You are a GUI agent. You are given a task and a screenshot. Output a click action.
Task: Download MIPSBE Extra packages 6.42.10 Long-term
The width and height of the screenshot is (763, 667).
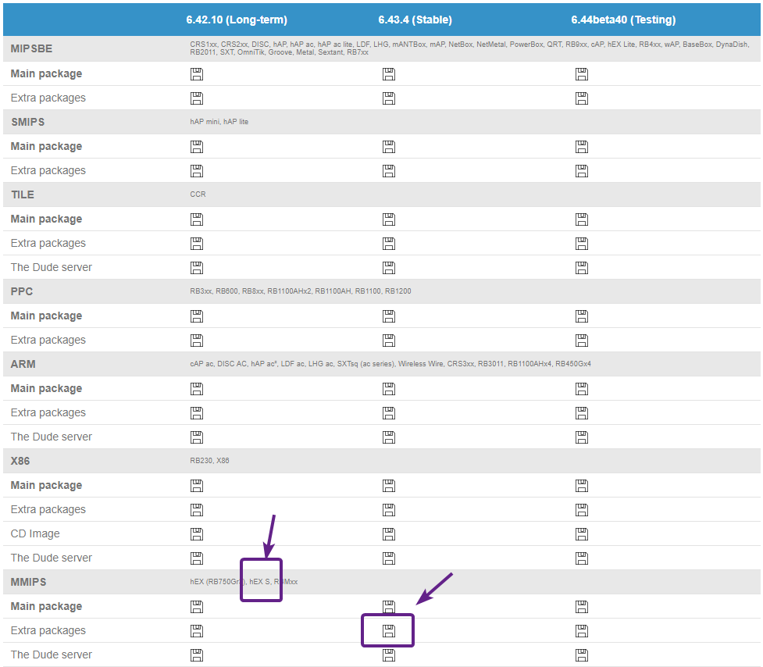pos(197,98)
